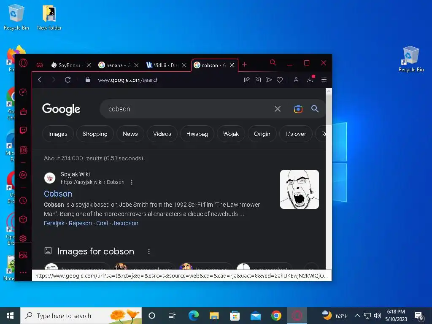Image resolution: width=432 pixels, height=324 pixels.
Task: Open the Opera account profile icon
Action: (x=296, y=80)
